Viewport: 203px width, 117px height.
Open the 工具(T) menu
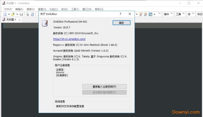75,9
